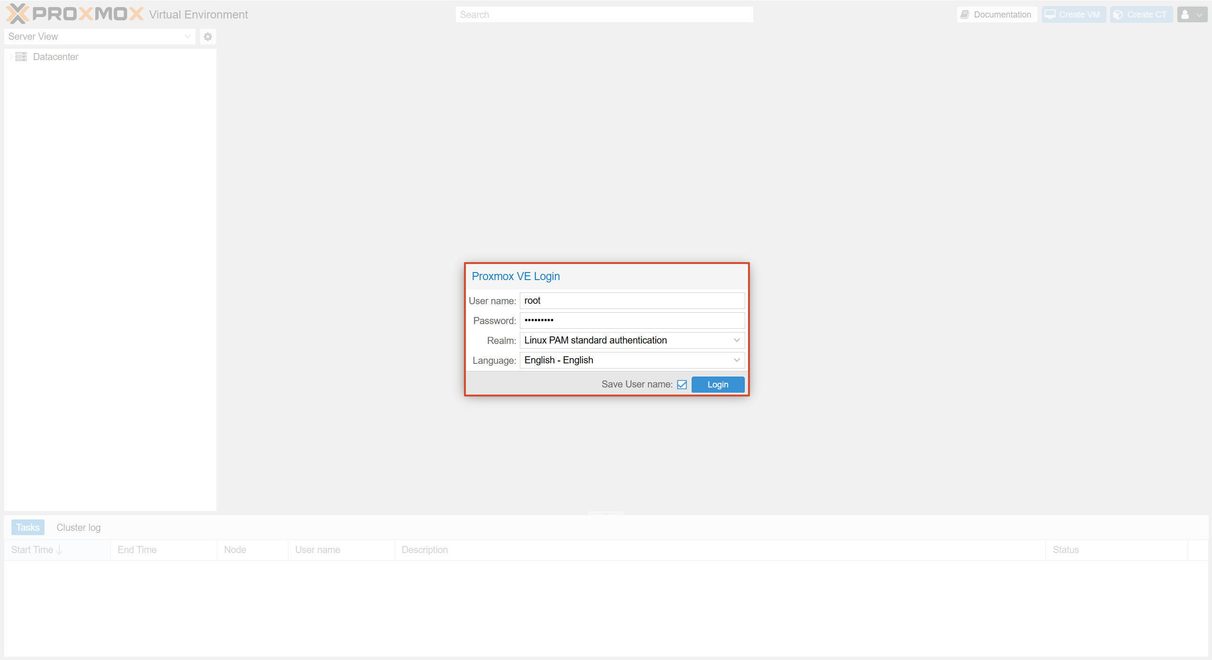Collapse the bottom log panel handle
This screenshot has height=660, width=1212.
point(606,513)
